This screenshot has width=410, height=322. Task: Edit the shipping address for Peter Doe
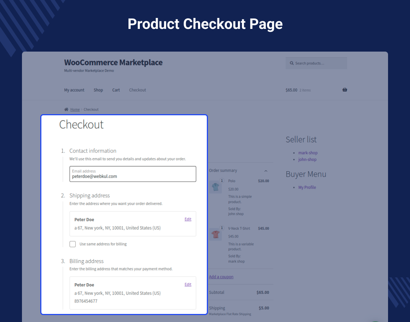[188, 219]
